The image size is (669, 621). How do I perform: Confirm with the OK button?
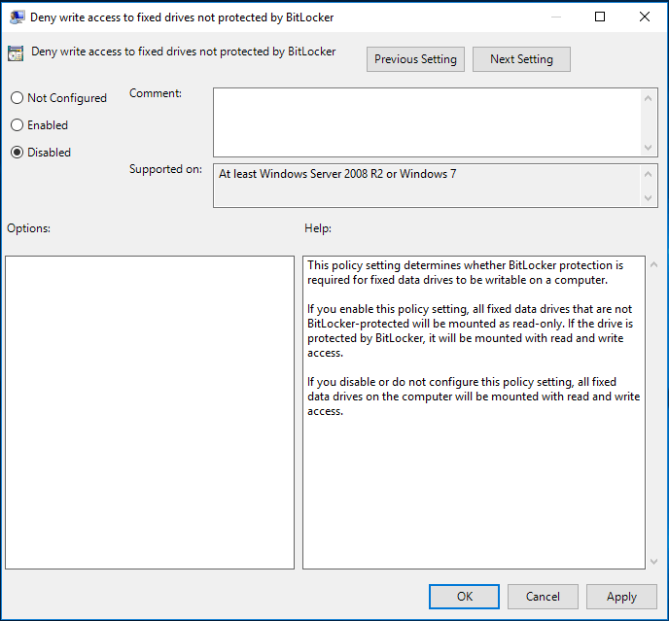pyautogui.click(x=464, y=597)
